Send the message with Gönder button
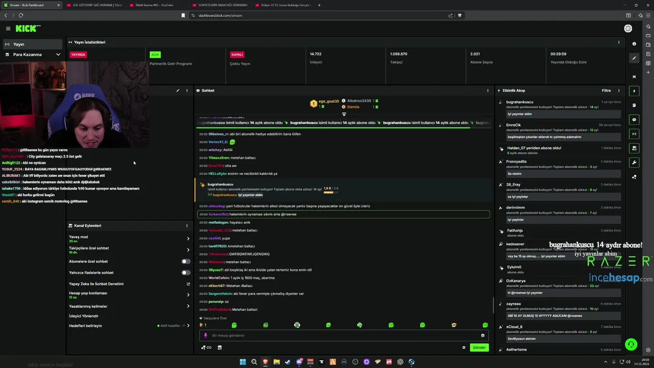 (x=479, y=348)
